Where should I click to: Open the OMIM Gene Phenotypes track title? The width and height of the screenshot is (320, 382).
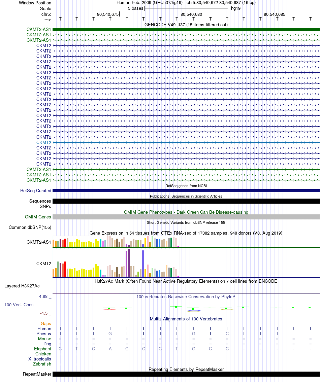[186, 212]
